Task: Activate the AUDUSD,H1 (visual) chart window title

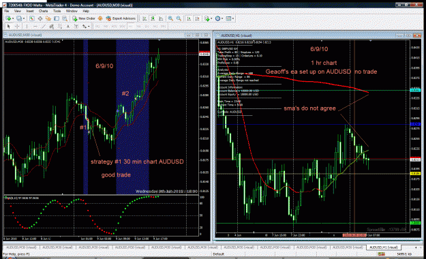Action: [x=237, y=35]
